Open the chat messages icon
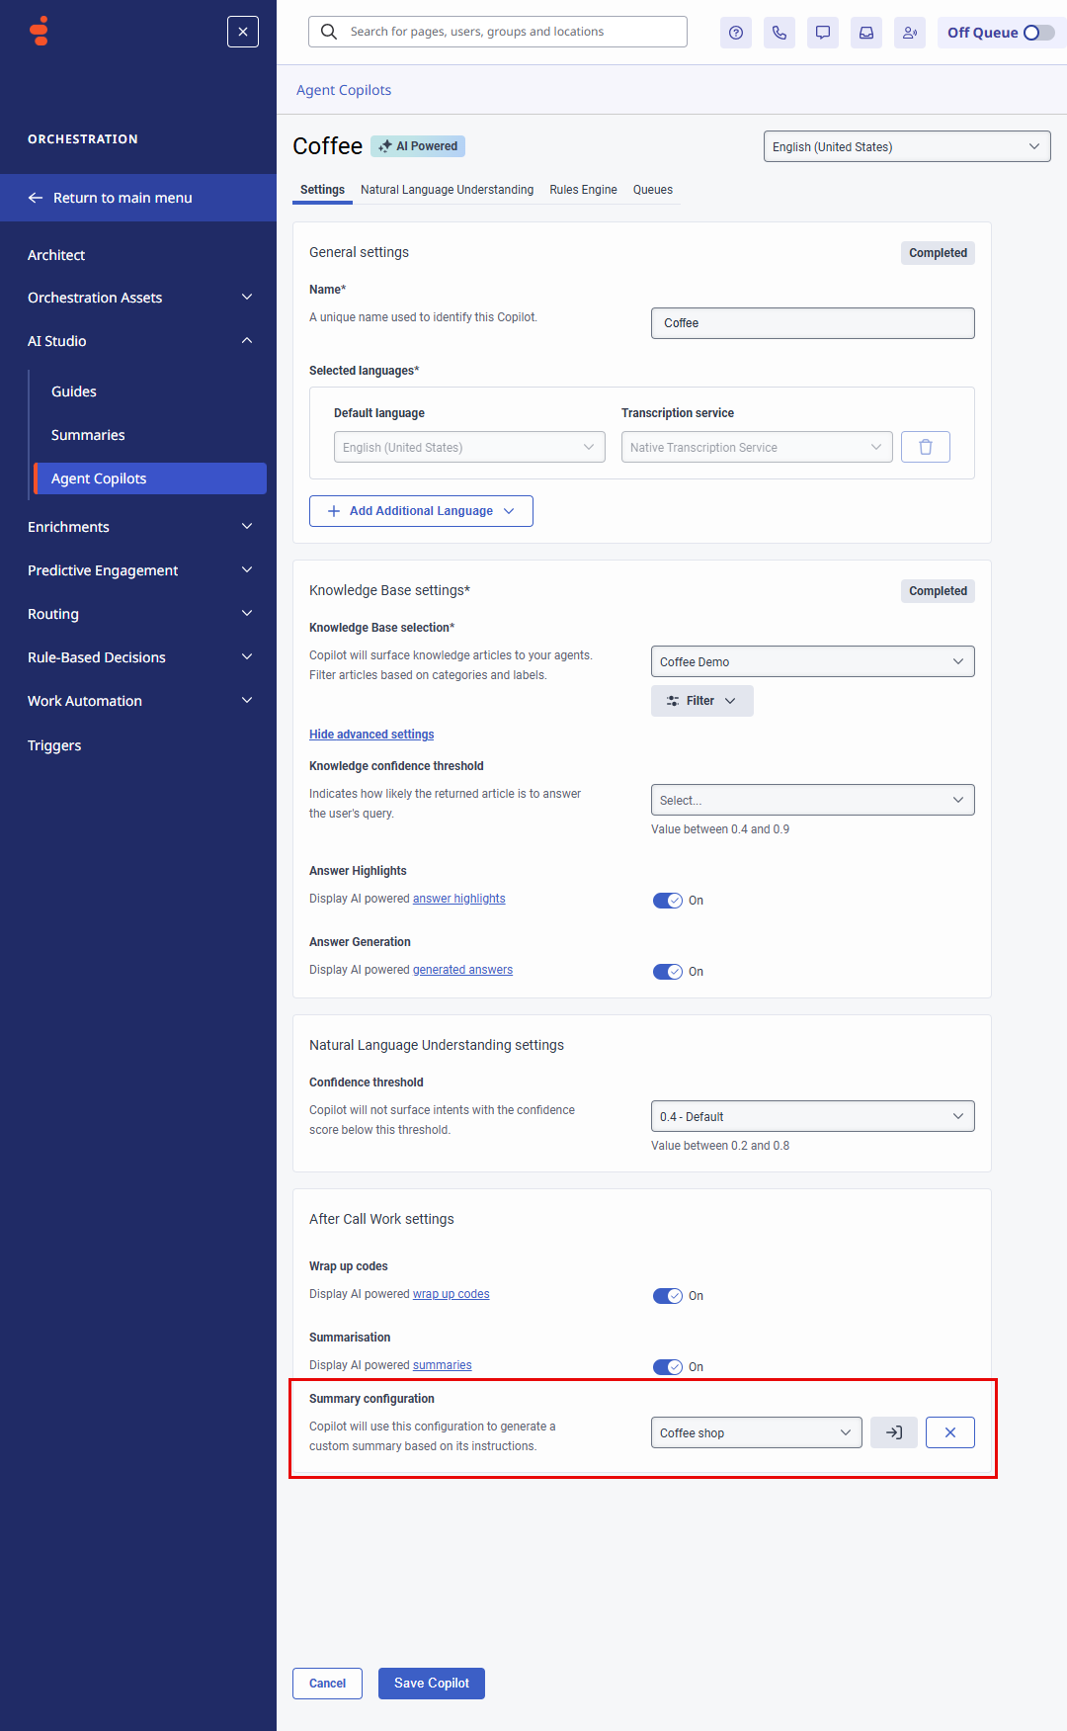This screenshot has height=1731, width=1067. click(823, 33)
